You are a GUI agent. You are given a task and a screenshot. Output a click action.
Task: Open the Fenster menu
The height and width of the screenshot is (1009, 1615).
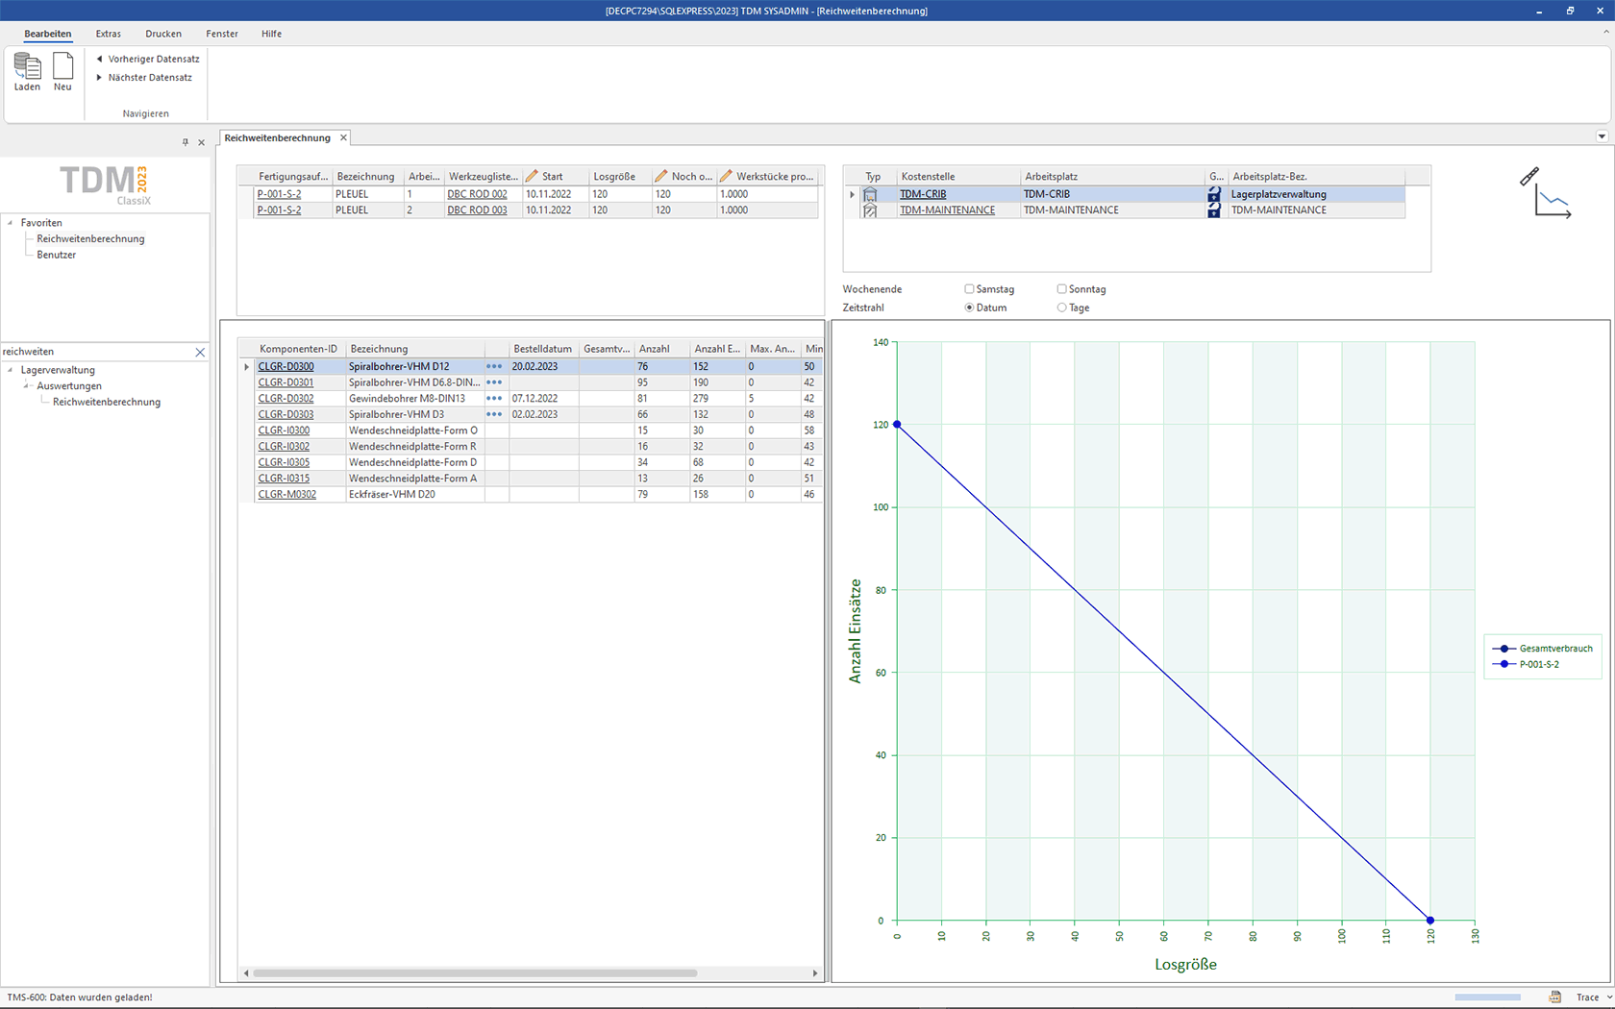point(222,34)
